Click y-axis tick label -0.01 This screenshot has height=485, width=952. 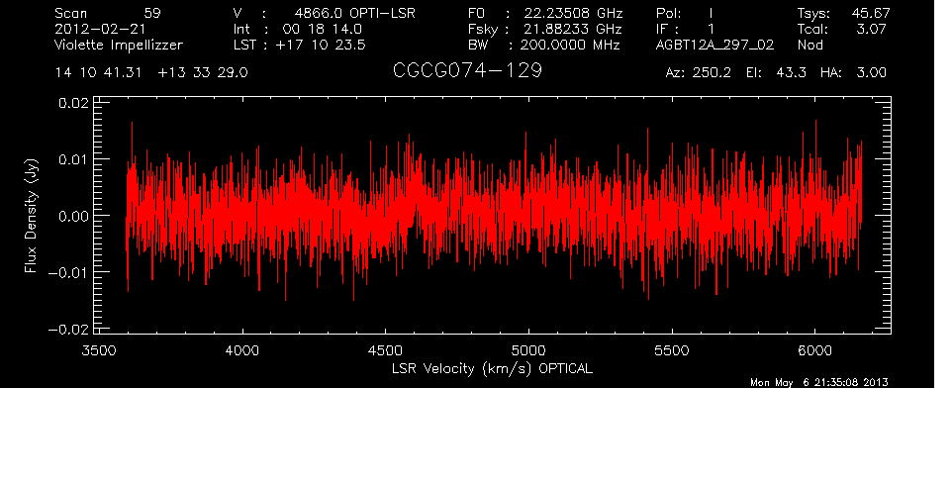(68, 272)
